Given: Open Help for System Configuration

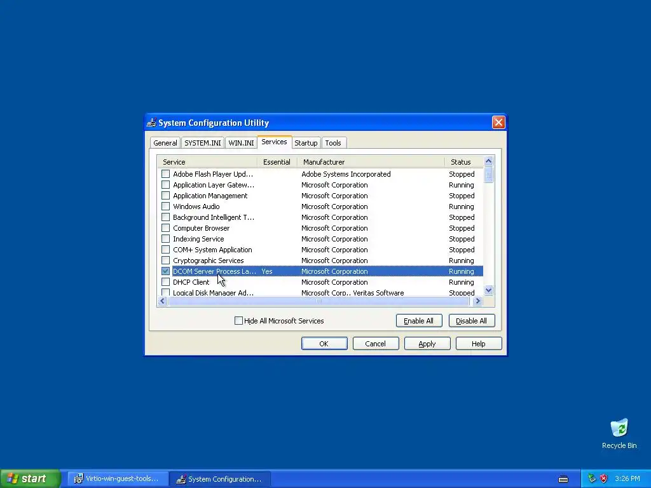Looking at the screenshot, I should (478, 344).
